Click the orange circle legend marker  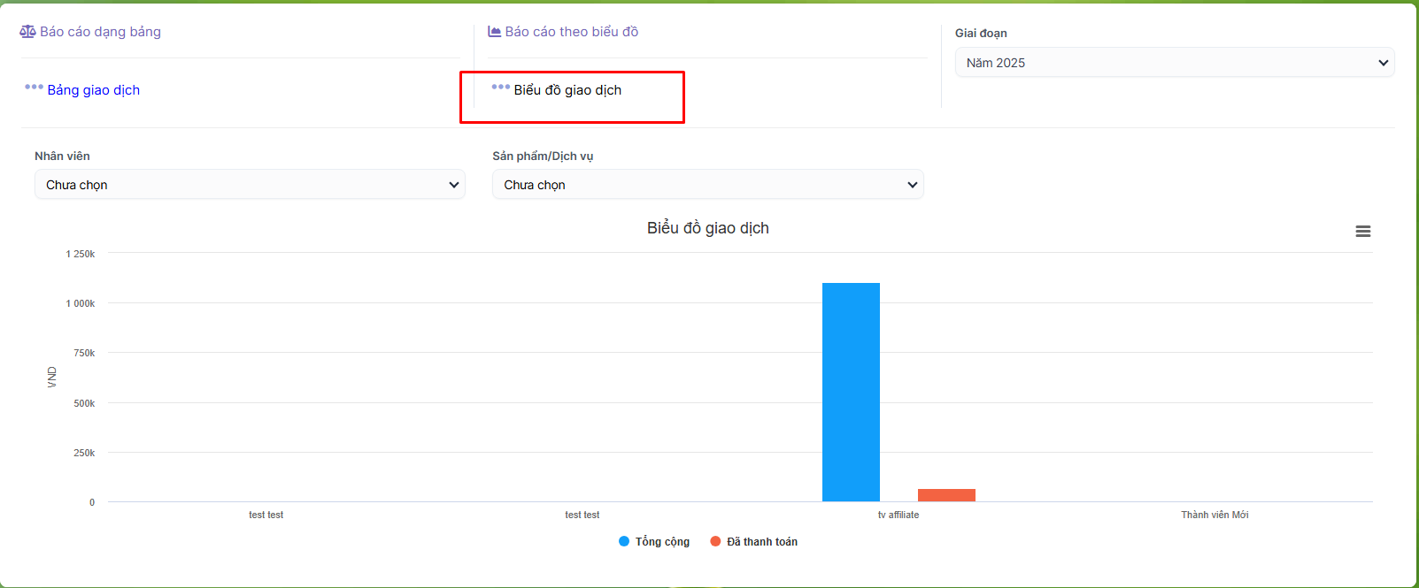point(715,541)
